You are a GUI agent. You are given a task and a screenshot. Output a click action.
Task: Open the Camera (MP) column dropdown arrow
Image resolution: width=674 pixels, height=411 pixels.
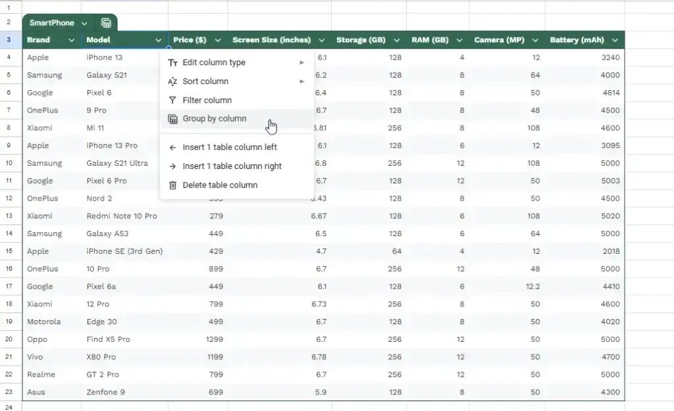(x=535, y=40)
